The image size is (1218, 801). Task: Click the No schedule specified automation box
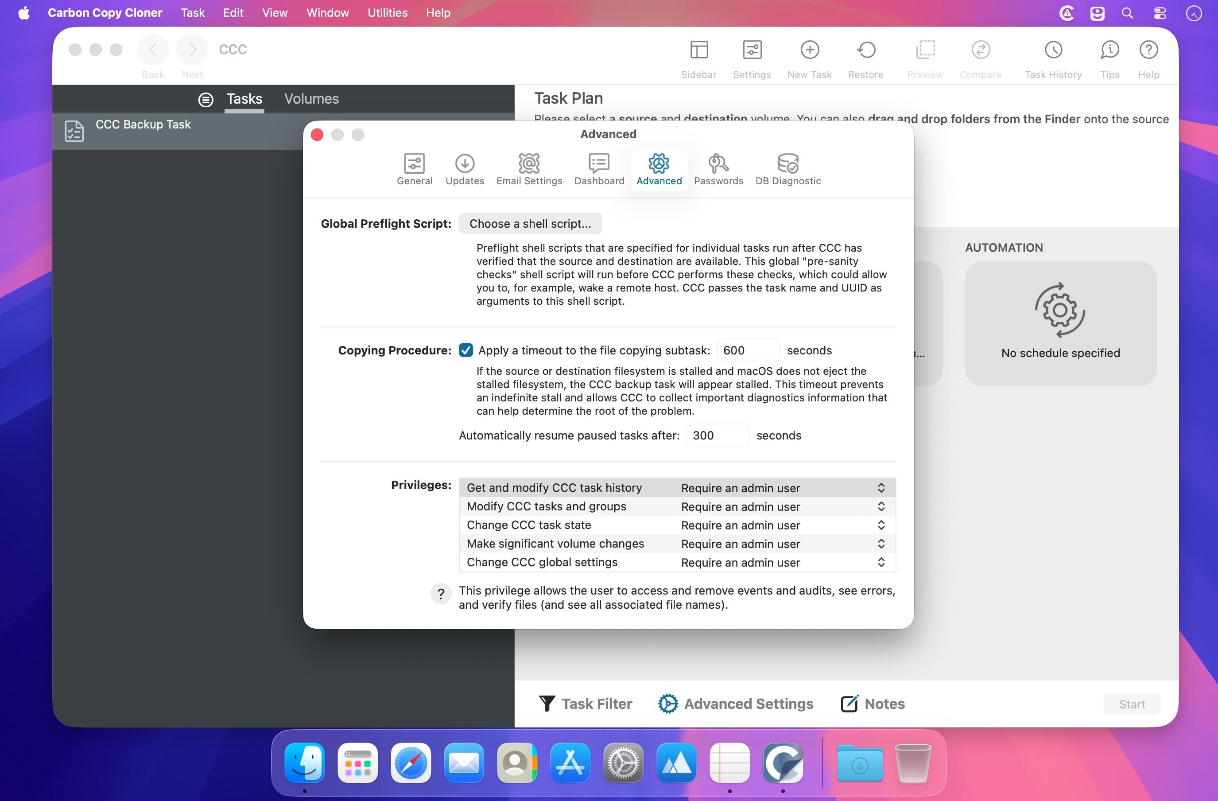(x=1060, y=323)
